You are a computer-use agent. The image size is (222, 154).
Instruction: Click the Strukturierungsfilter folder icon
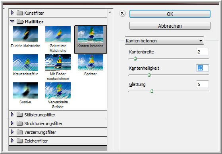[19, 124]
